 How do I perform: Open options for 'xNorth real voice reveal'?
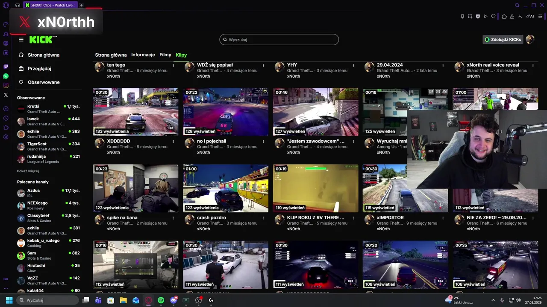(x=533, y=65)
